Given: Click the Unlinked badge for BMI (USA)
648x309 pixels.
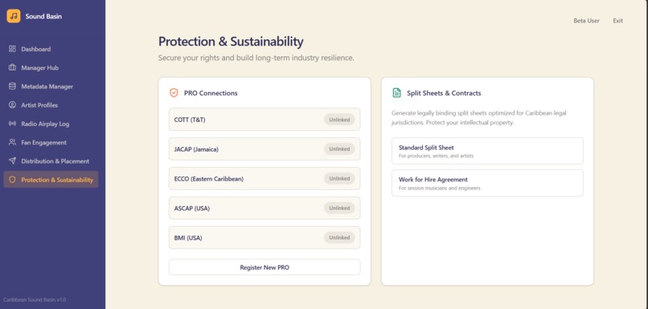Looking at the screenshot, I should 339,238.
